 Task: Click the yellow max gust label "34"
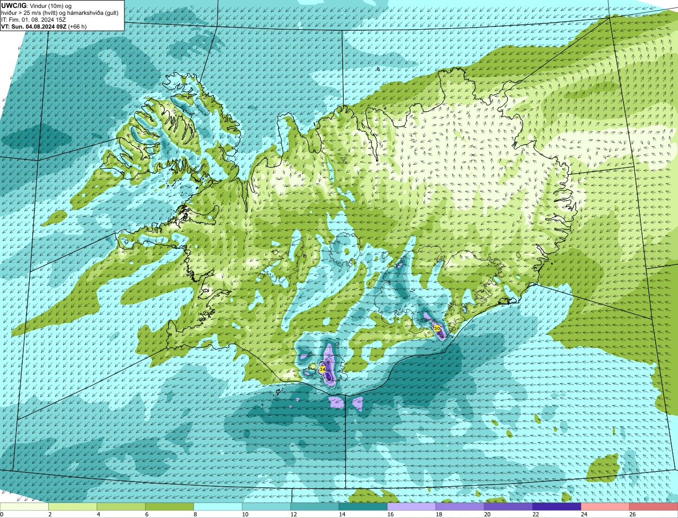point(322,369)
